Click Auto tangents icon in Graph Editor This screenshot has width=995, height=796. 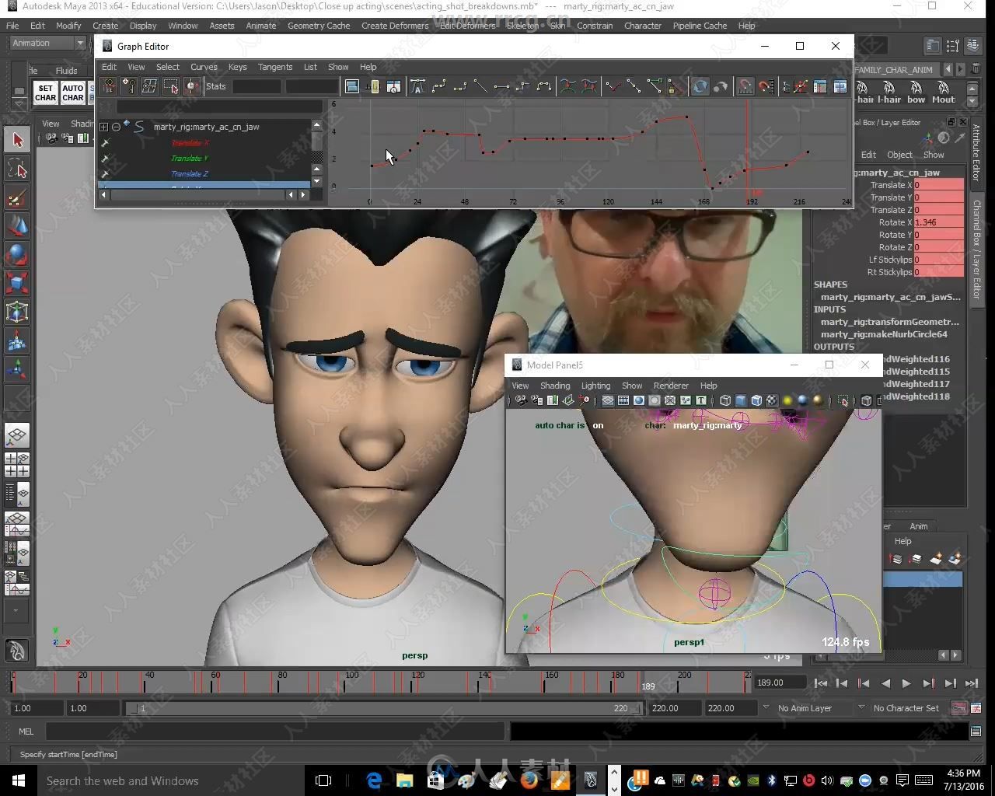click(x=417, y=86)
